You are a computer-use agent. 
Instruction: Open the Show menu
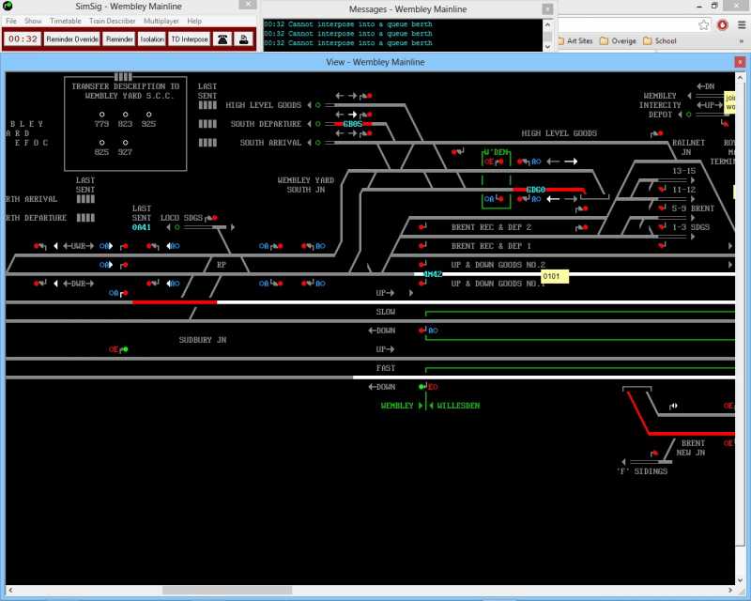click(x=33, y=21)
